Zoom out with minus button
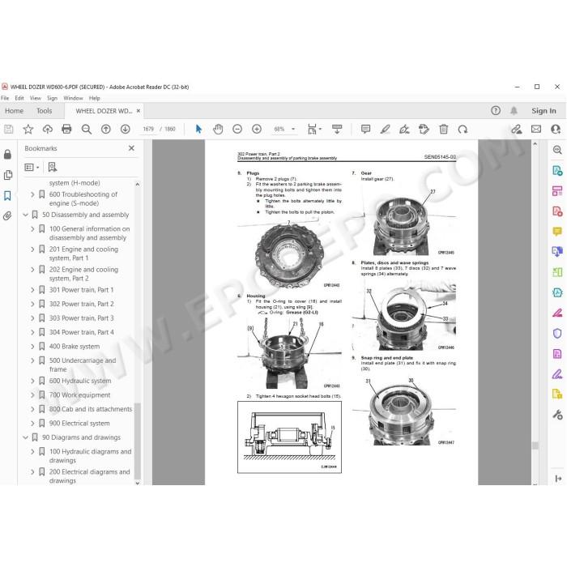Screen dimensions: 567x567 click(x=237, y=129)
